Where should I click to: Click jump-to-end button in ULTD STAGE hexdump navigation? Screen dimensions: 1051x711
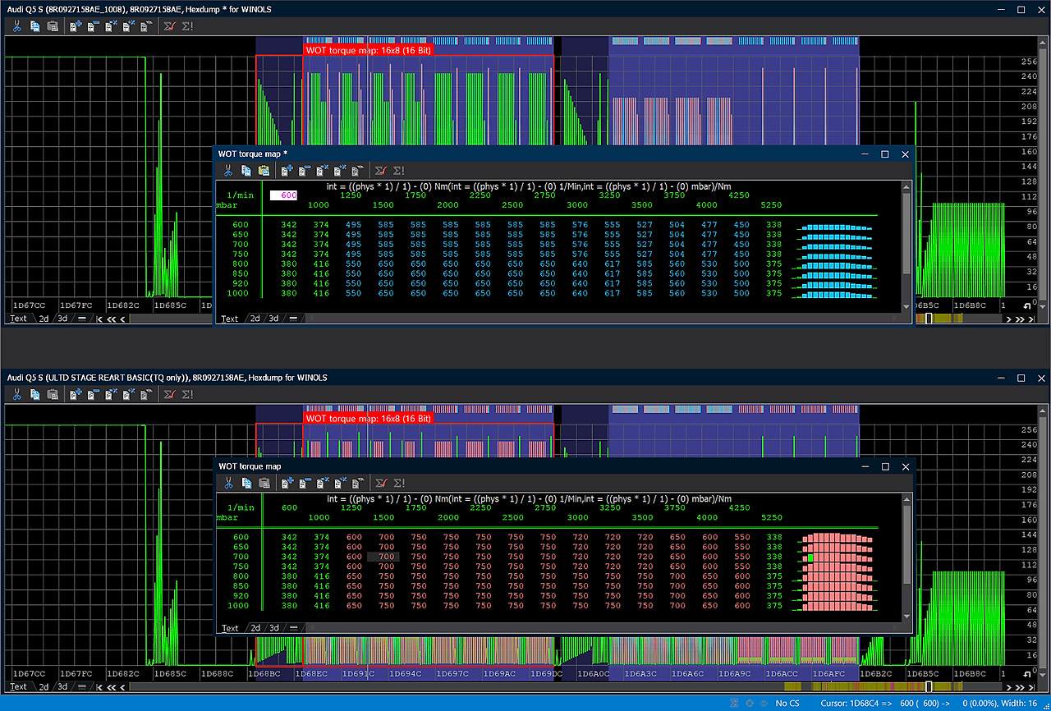[1031, 686]
